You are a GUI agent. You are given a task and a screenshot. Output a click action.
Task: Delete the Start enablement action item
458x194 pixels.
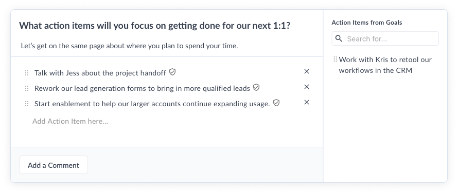[307, 102]
